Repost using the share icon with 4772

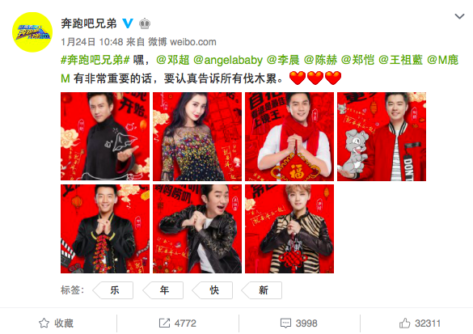(178, 323)
